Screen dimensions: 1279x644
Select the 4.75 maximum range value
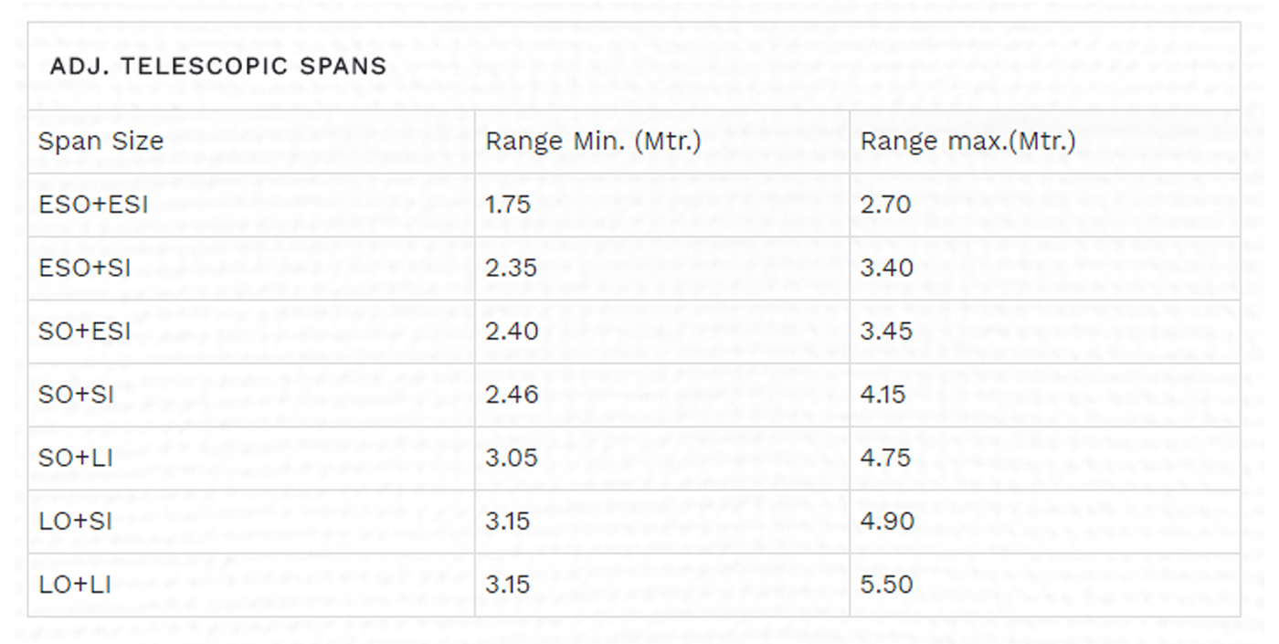[x=884, y=458]
